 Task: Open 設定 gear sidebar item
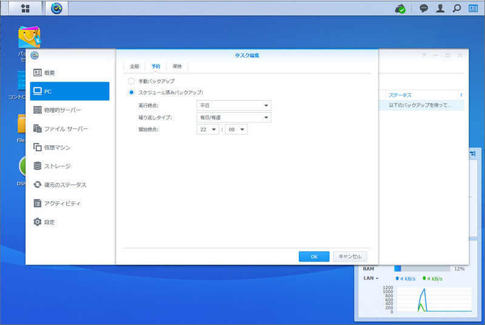tap(70, 222)
